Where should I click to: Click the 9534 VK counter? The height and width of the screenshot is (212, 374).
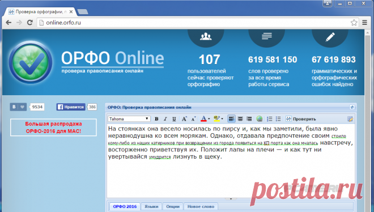[x=37, y=107]
